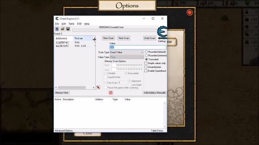This screenshot has width=259, height=145.
Task: Click the Settings label under logo
Action: pyautogui.click(x=162, y=41)
